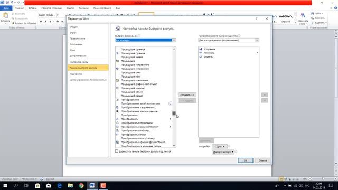Confirm dialog with OK button

[245, 160]
